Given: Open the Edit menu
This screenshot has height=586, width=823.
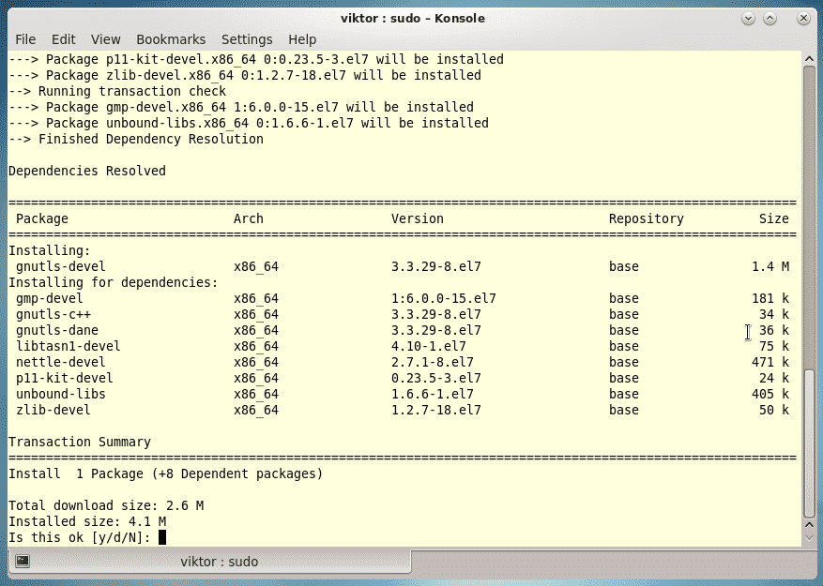Looking at the screenshot, I should point(63,39).
